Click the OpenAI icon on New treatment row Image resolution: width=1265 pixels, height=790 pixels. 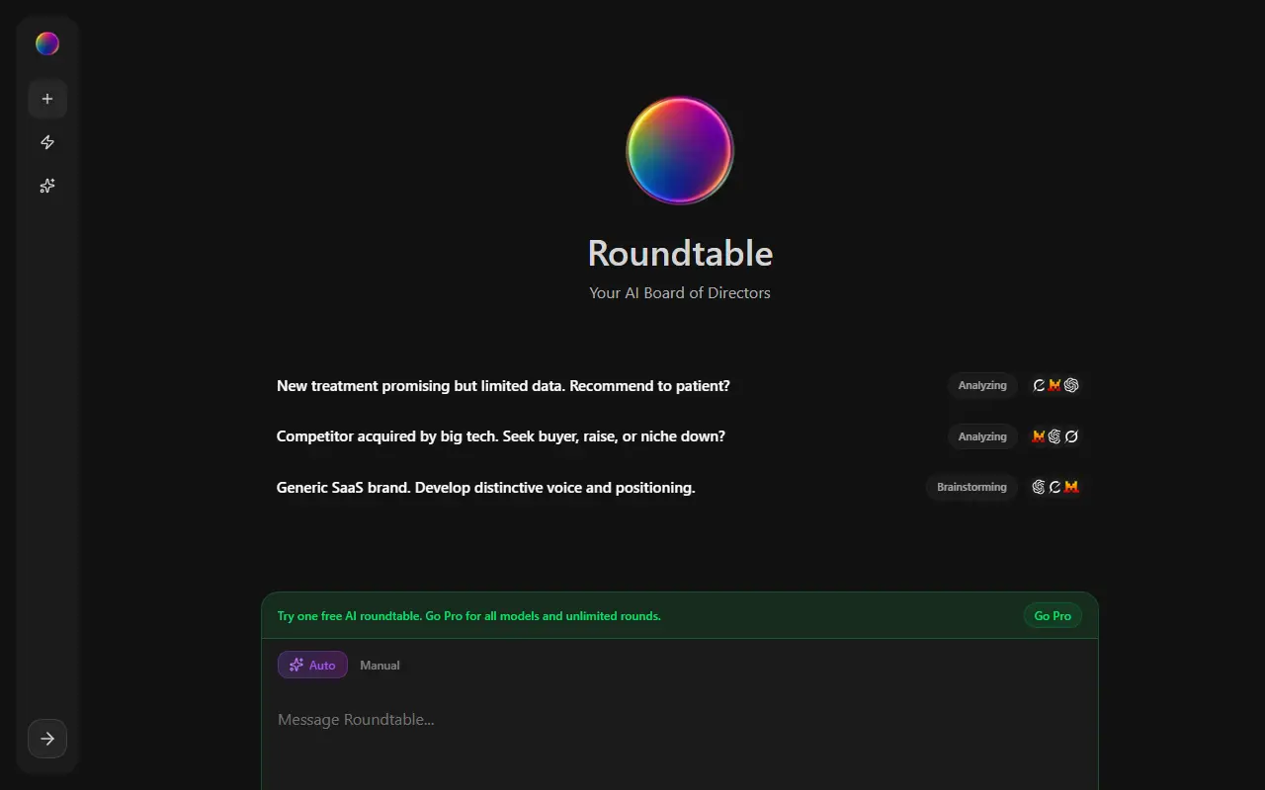pyautogui.click(x=1071, y=385)
